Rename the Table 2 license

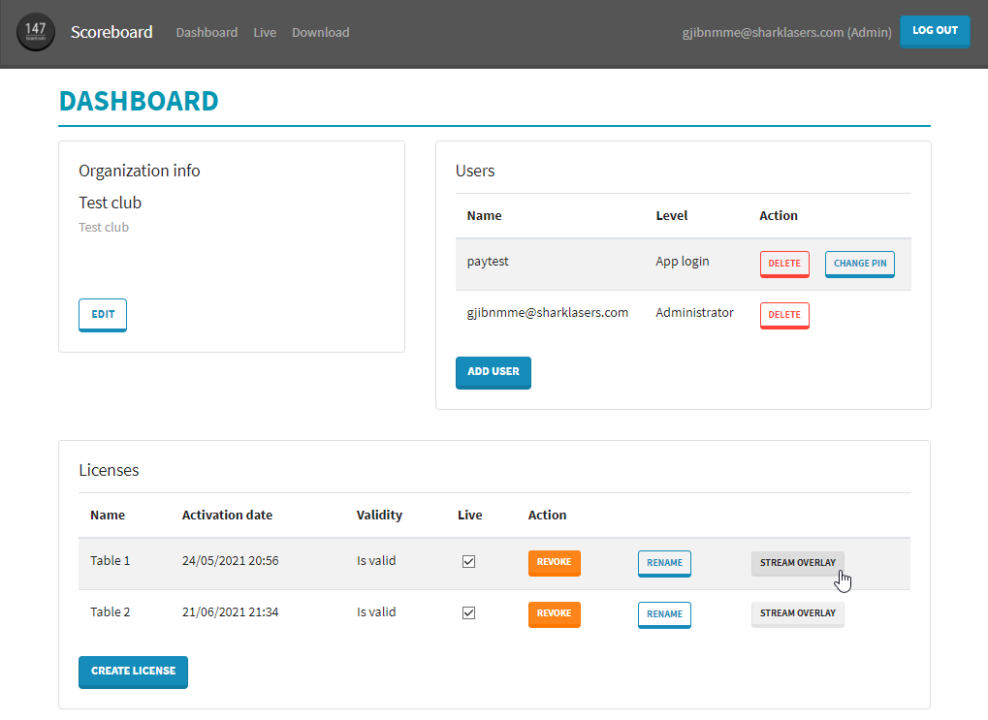664,614
